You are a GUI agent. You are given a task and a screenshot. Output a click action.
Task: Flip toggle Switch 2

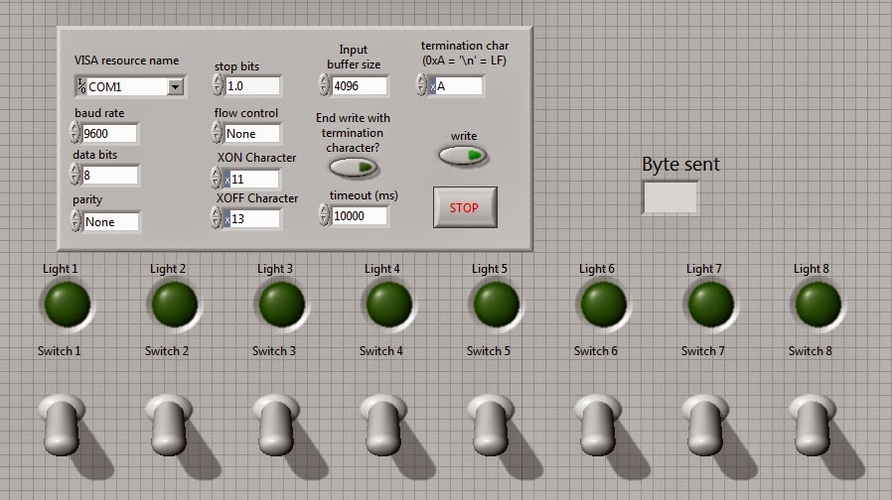169,425
